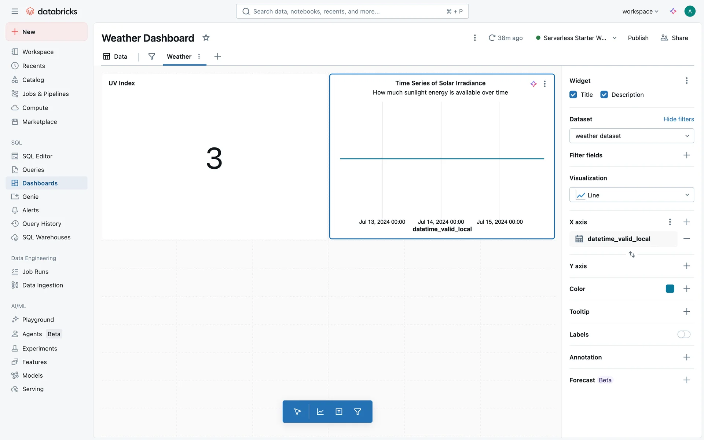This screenshot has height=440, width=704.
Task: Click the add filter widget tool
Action: click(x=357, y=411)
